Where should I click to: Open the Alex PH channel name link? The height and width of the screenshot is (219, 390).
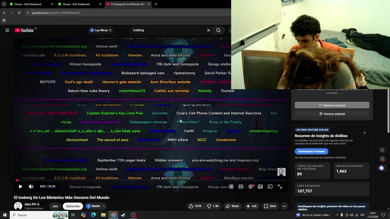click(x=30, y=204)
